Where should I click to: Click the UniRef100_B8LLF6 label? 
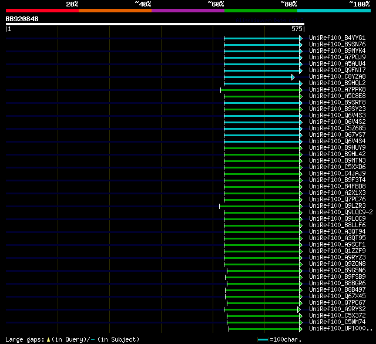tap(337, 225)
